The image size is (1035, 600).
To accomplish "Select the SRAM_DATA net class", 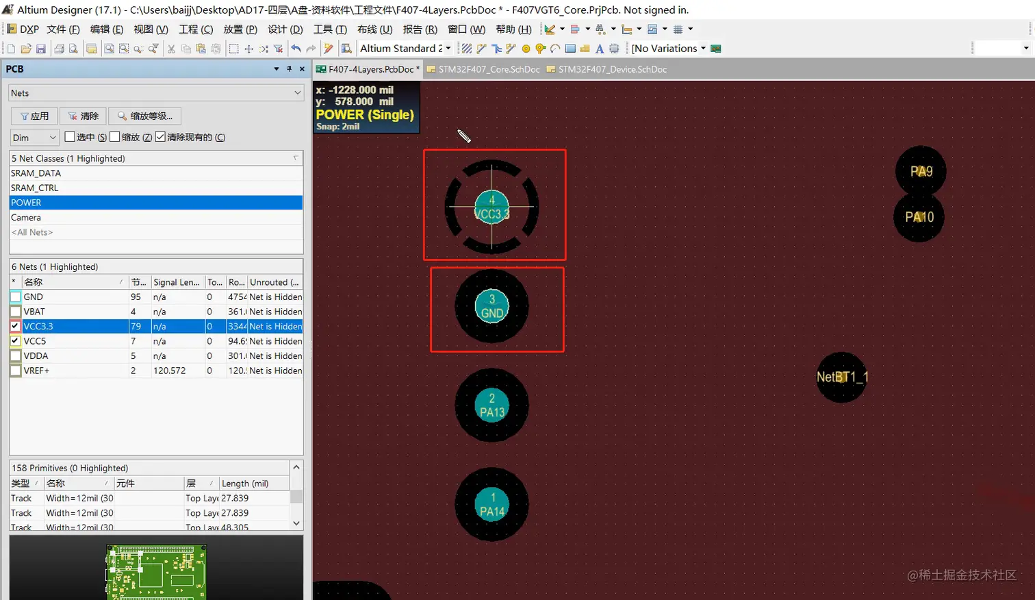I will coord(156,173).
